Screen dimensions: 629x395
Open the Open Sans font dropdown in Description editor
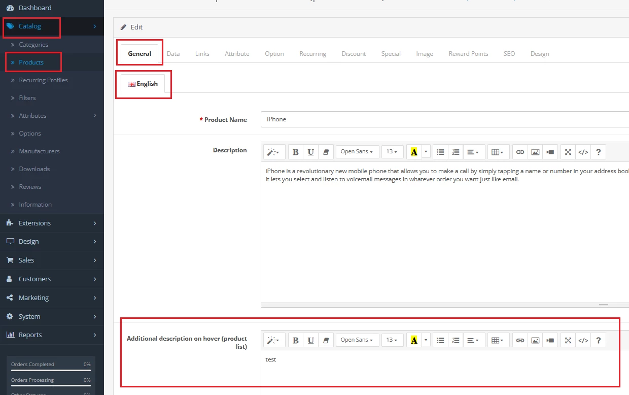pos(357,152)
